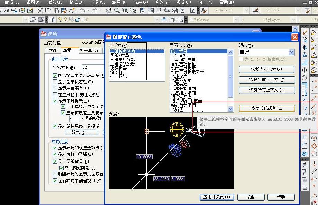
Task: Enable the 显示屏幕菜单 checkbox
Action: [55, 88]
